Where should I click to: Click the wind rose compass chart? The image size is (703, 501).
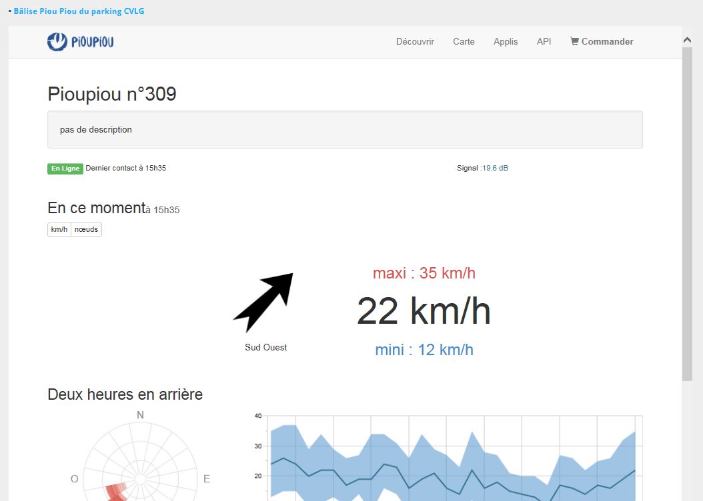pos(140,461)
